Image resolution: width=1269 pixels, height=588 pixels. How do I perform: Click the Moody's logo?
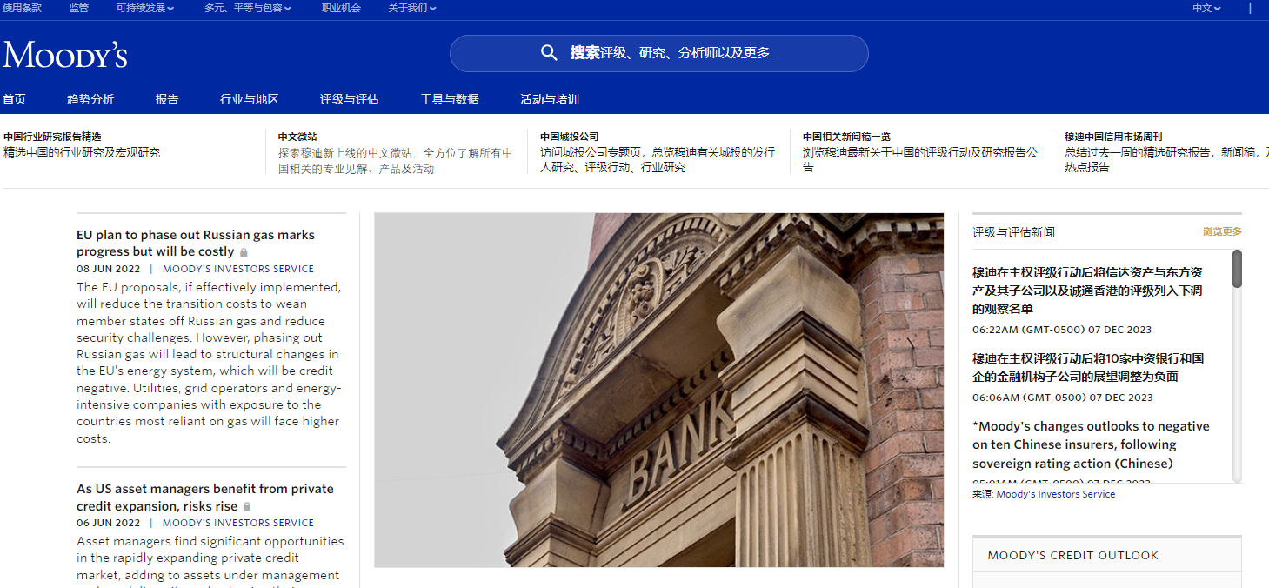coord(65,55)
